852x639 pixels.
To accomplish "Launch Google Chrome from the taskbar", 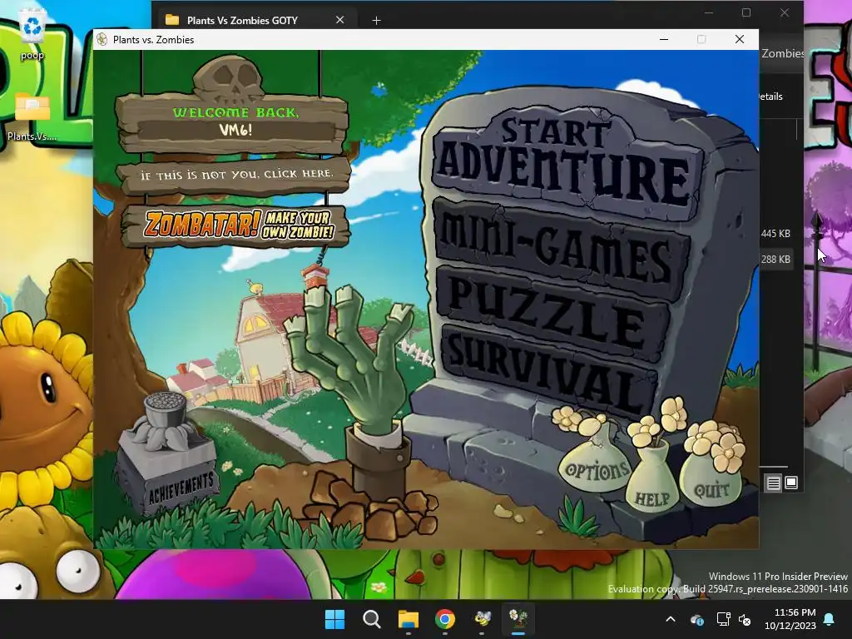I will [x=445, y=619].
